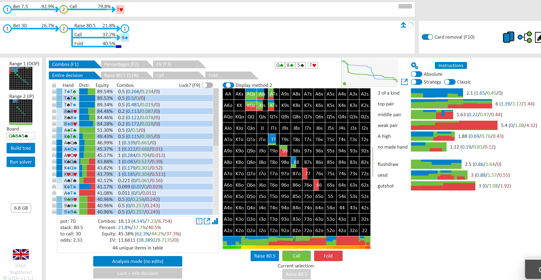Click node 2 circle after Bet 30

64,29
